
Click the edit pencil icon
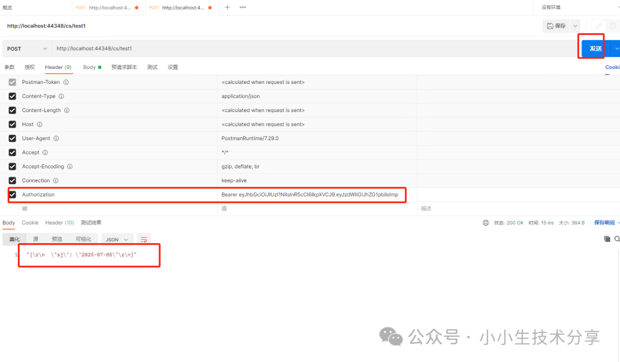pyautogui.click(x=599, y=26)
